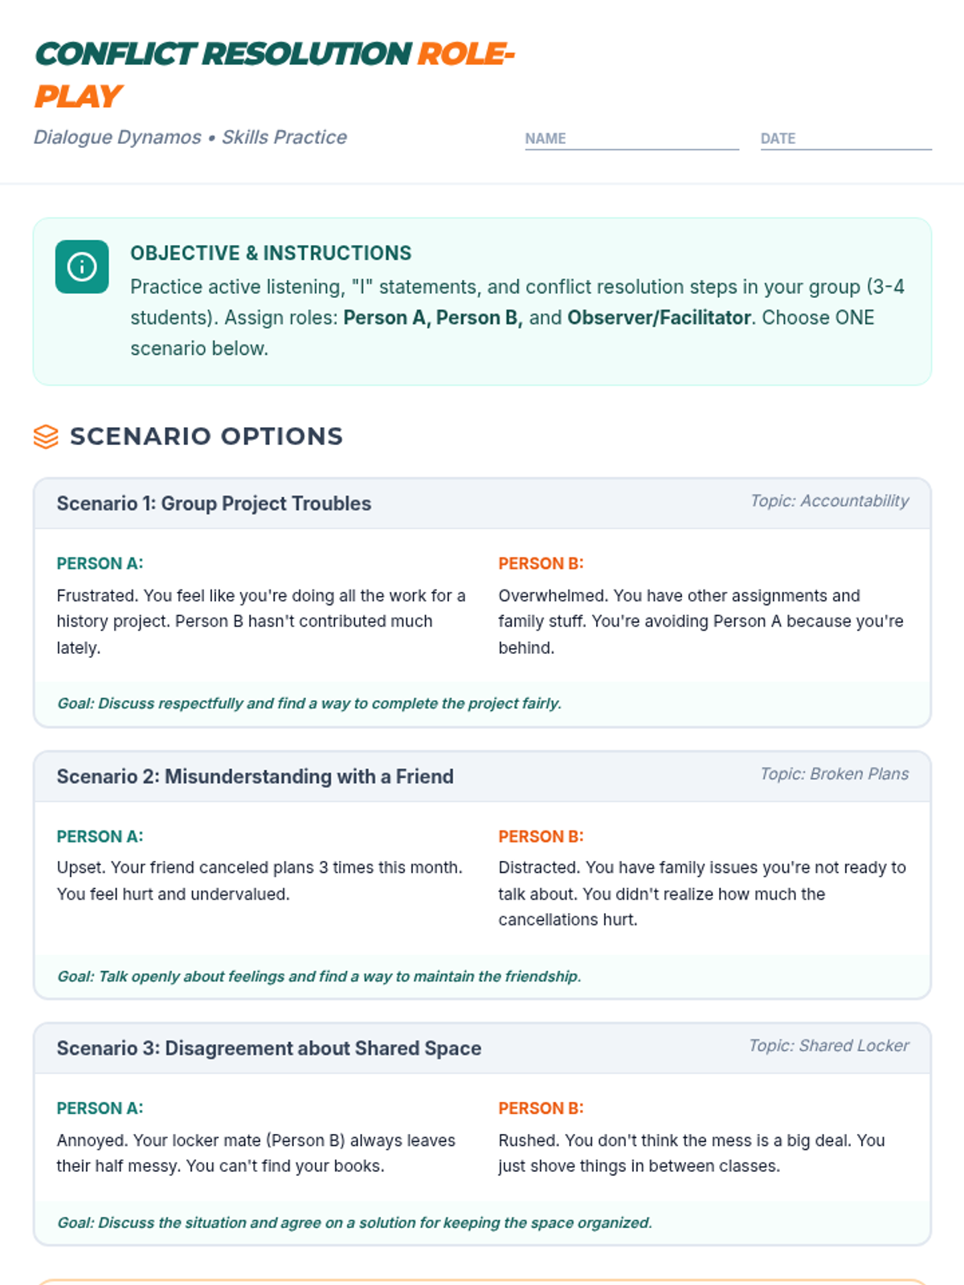This screenshot has width=964, height=1285.
Task: Click the Scenario Options section heading
Action: 206,436
